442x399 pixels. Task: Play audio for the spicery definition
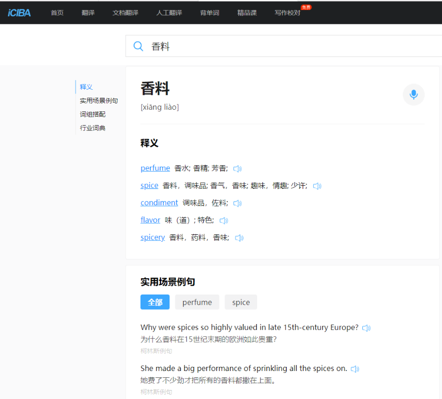(x=239, y=238)
